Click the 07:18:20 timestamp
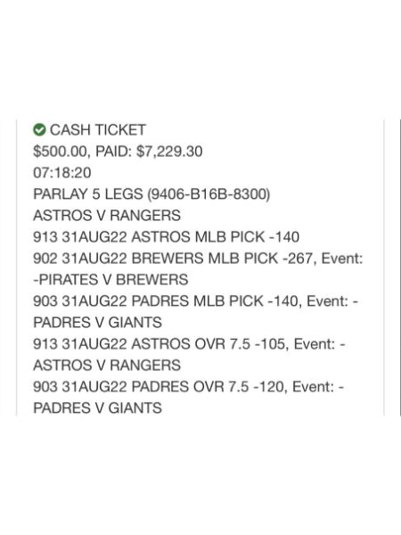 coord(62,173)
